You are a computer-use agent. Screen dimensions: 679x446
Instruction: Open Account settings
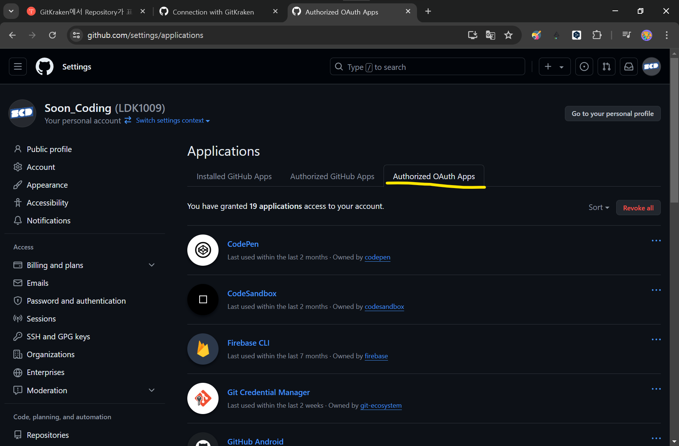coord(41,167)
